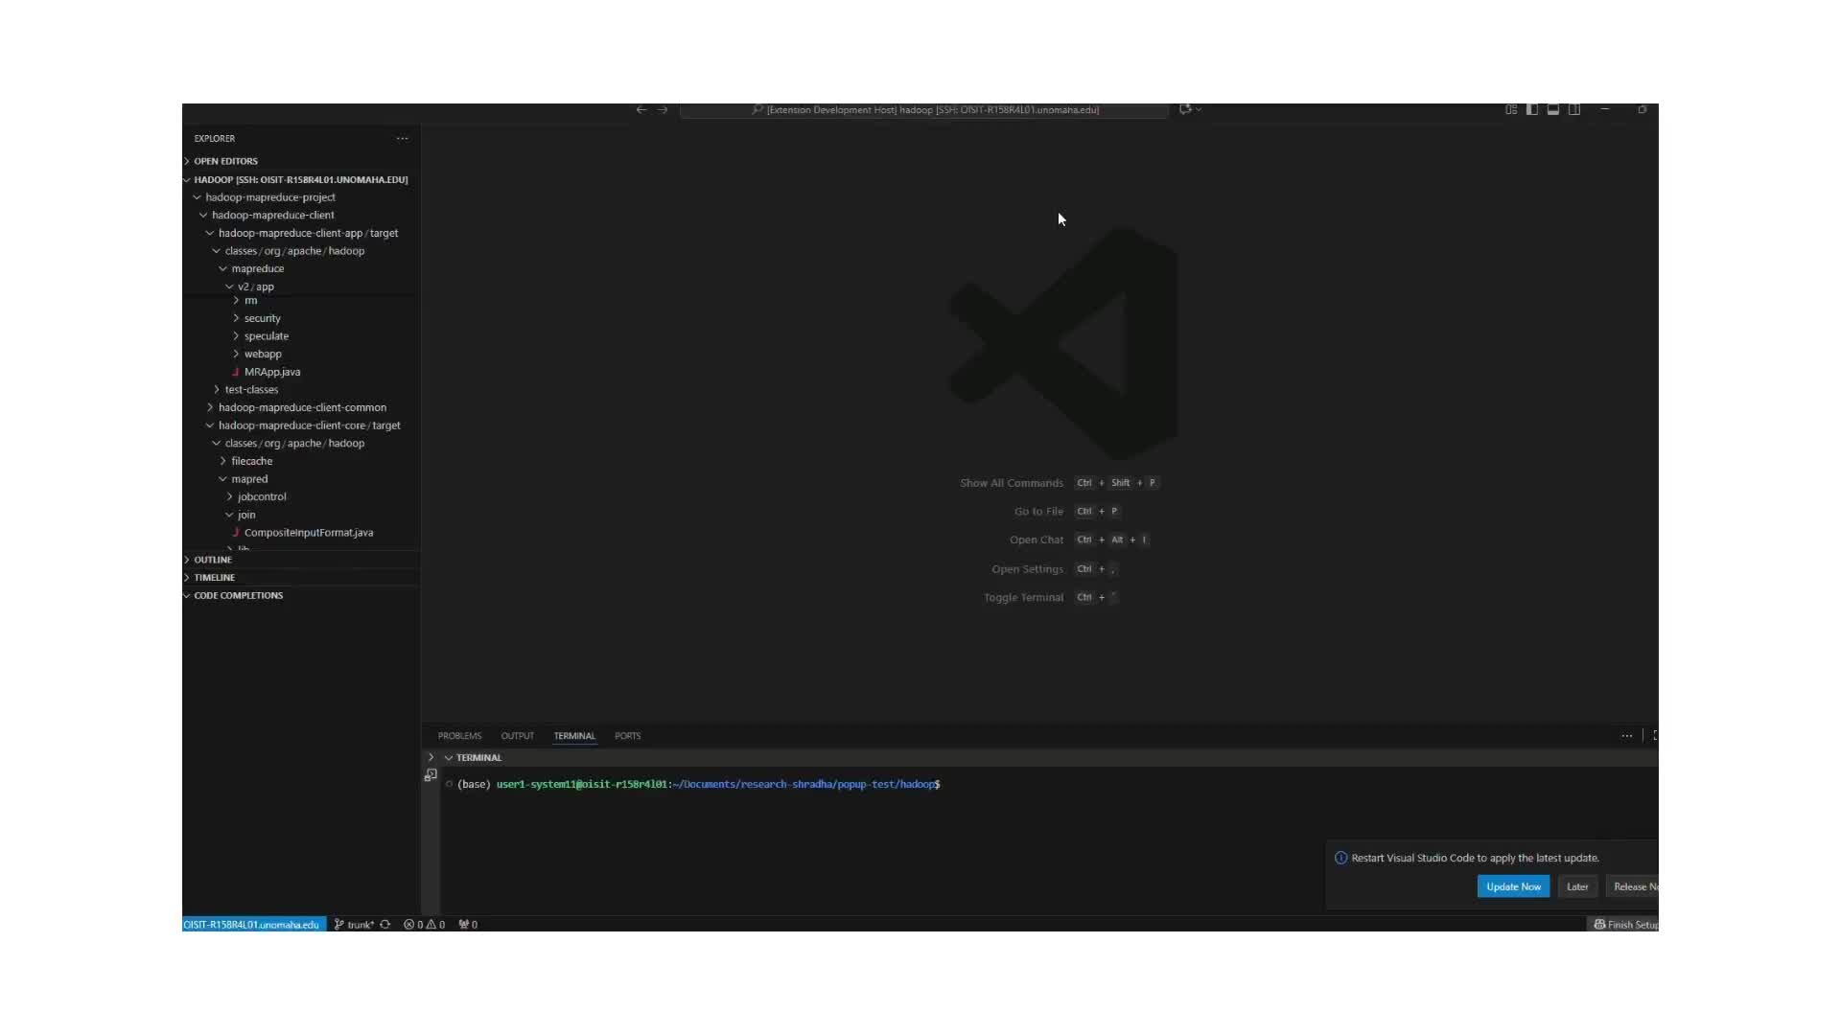Toggle the bottom panel visibility
Screen dimensions: 1841x1035
click(1553, 109)
